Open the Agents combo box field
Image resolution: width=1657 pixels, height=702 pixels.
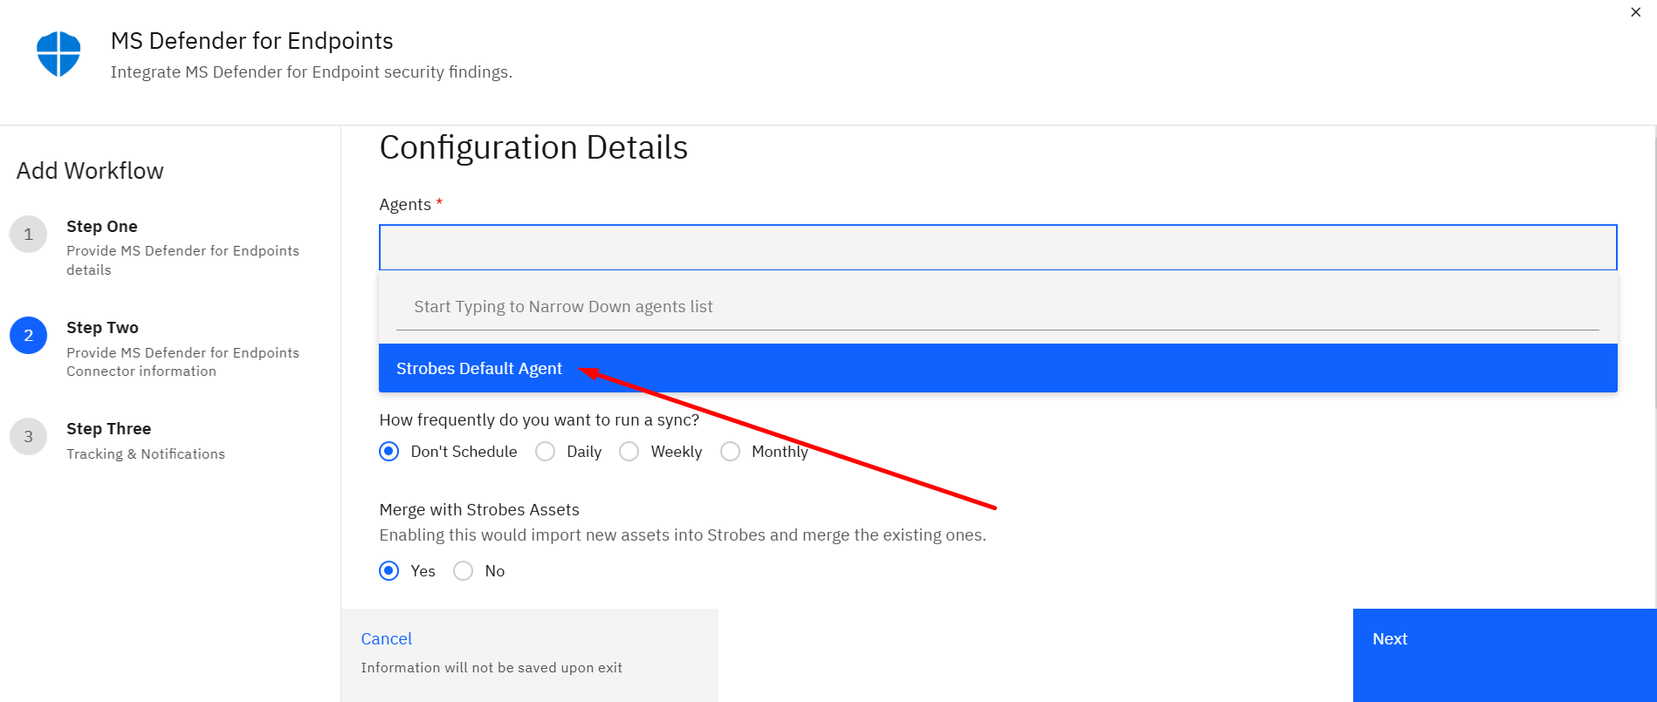(998, 248)
